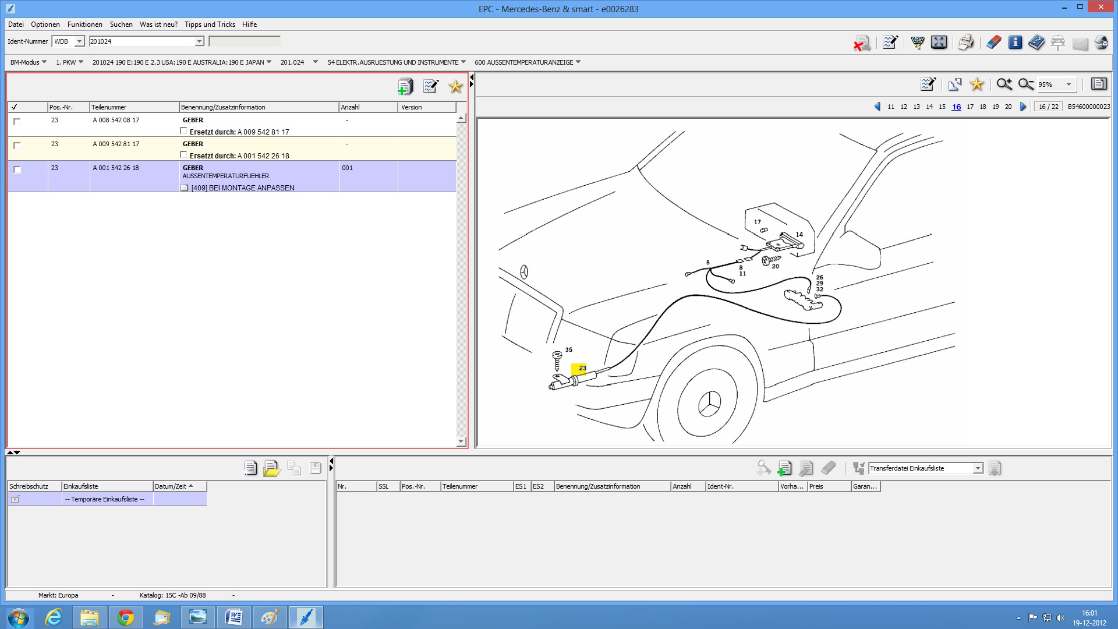Click the copy shopping list icon
1118x629 pixels.
pos(294,468)
